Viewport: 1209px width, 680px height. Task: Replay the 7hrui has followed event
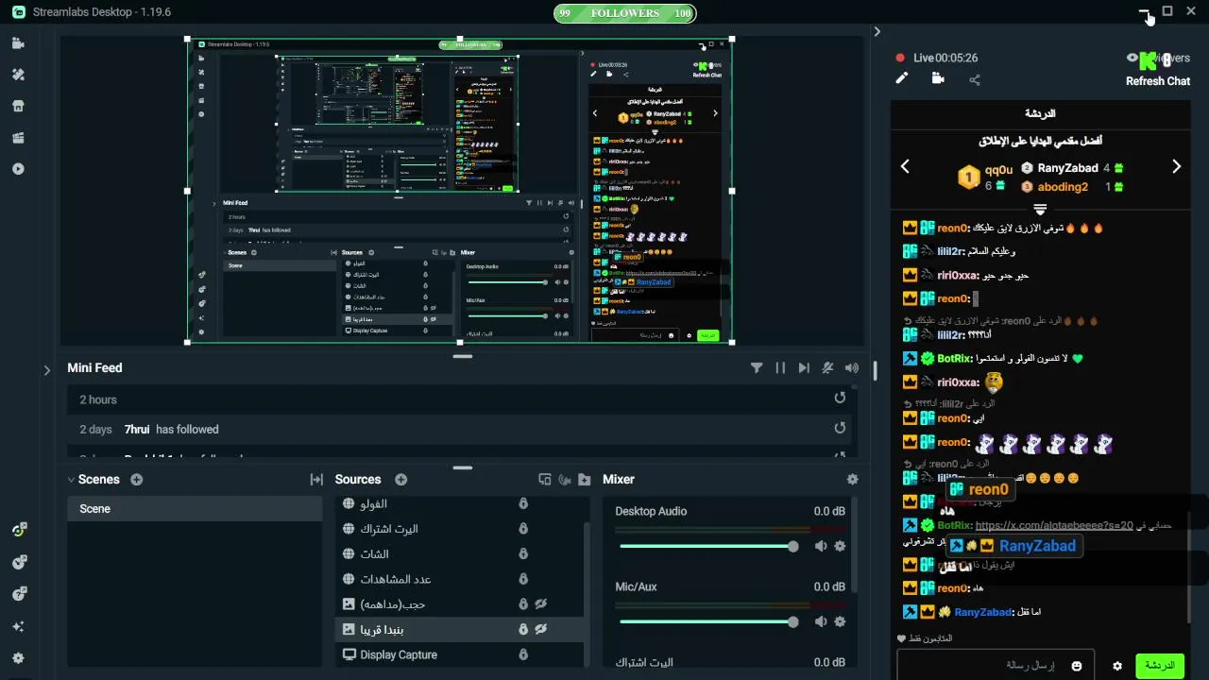(x=840, y=428)
